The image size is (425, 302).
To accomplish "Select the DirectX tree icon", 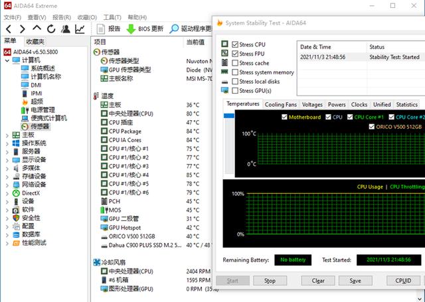I will 16,192.
